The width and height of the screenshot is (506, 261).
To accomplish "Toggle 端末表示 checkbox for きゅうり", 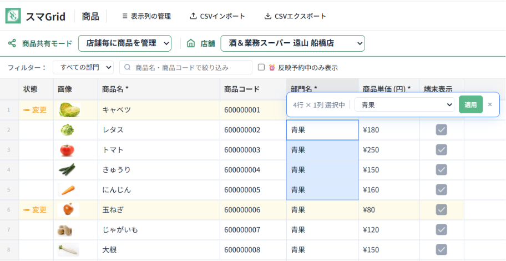I will pos(442,169).
